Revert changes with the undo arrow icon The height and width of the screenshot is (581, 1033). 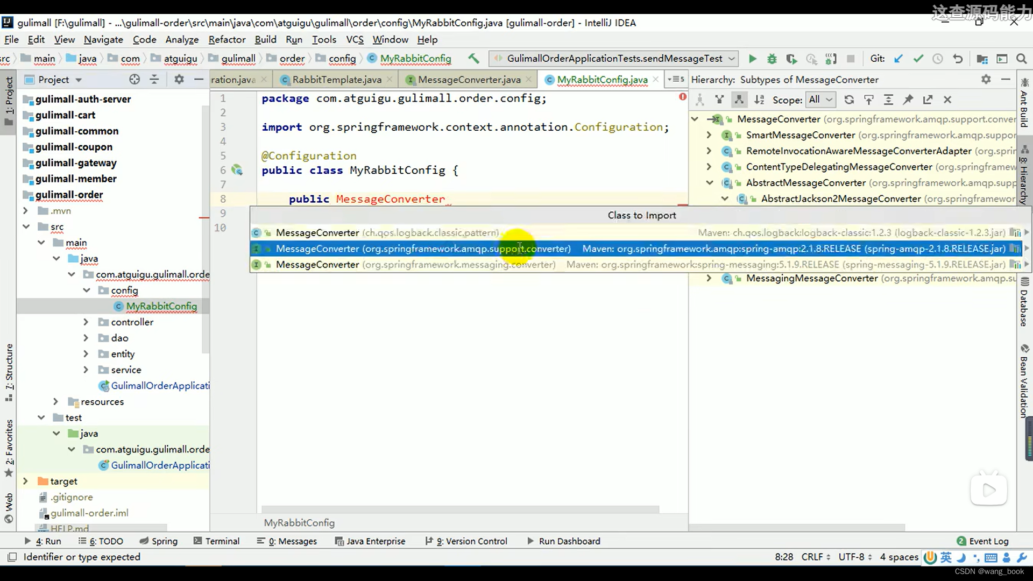coord(958,59)
